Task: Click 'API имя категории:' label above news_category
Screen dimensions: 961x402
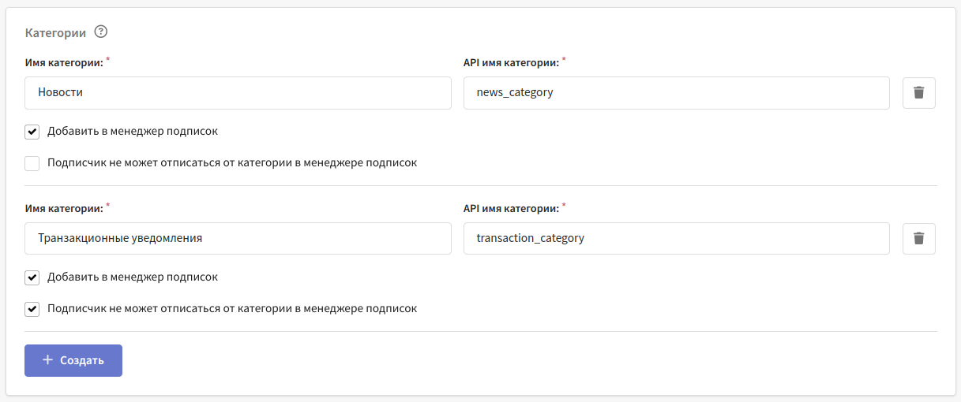Action: pos(510,62)
